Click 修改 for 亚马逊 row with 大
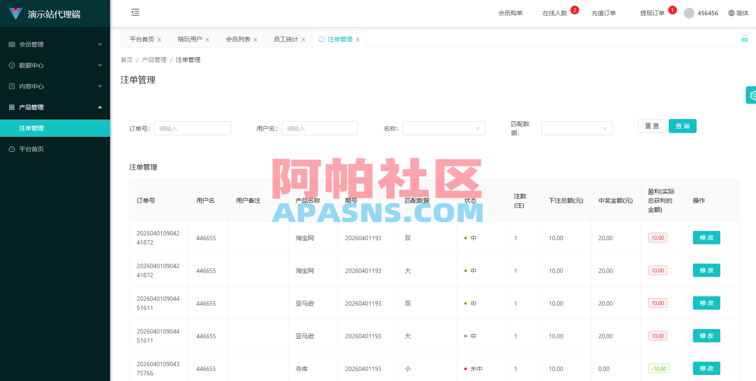Screen dimensions: 756x381 707,336
